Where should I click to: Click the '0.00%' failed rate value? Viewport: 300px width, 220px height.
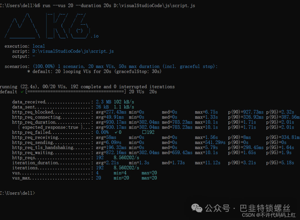click(x=102, y=132)
